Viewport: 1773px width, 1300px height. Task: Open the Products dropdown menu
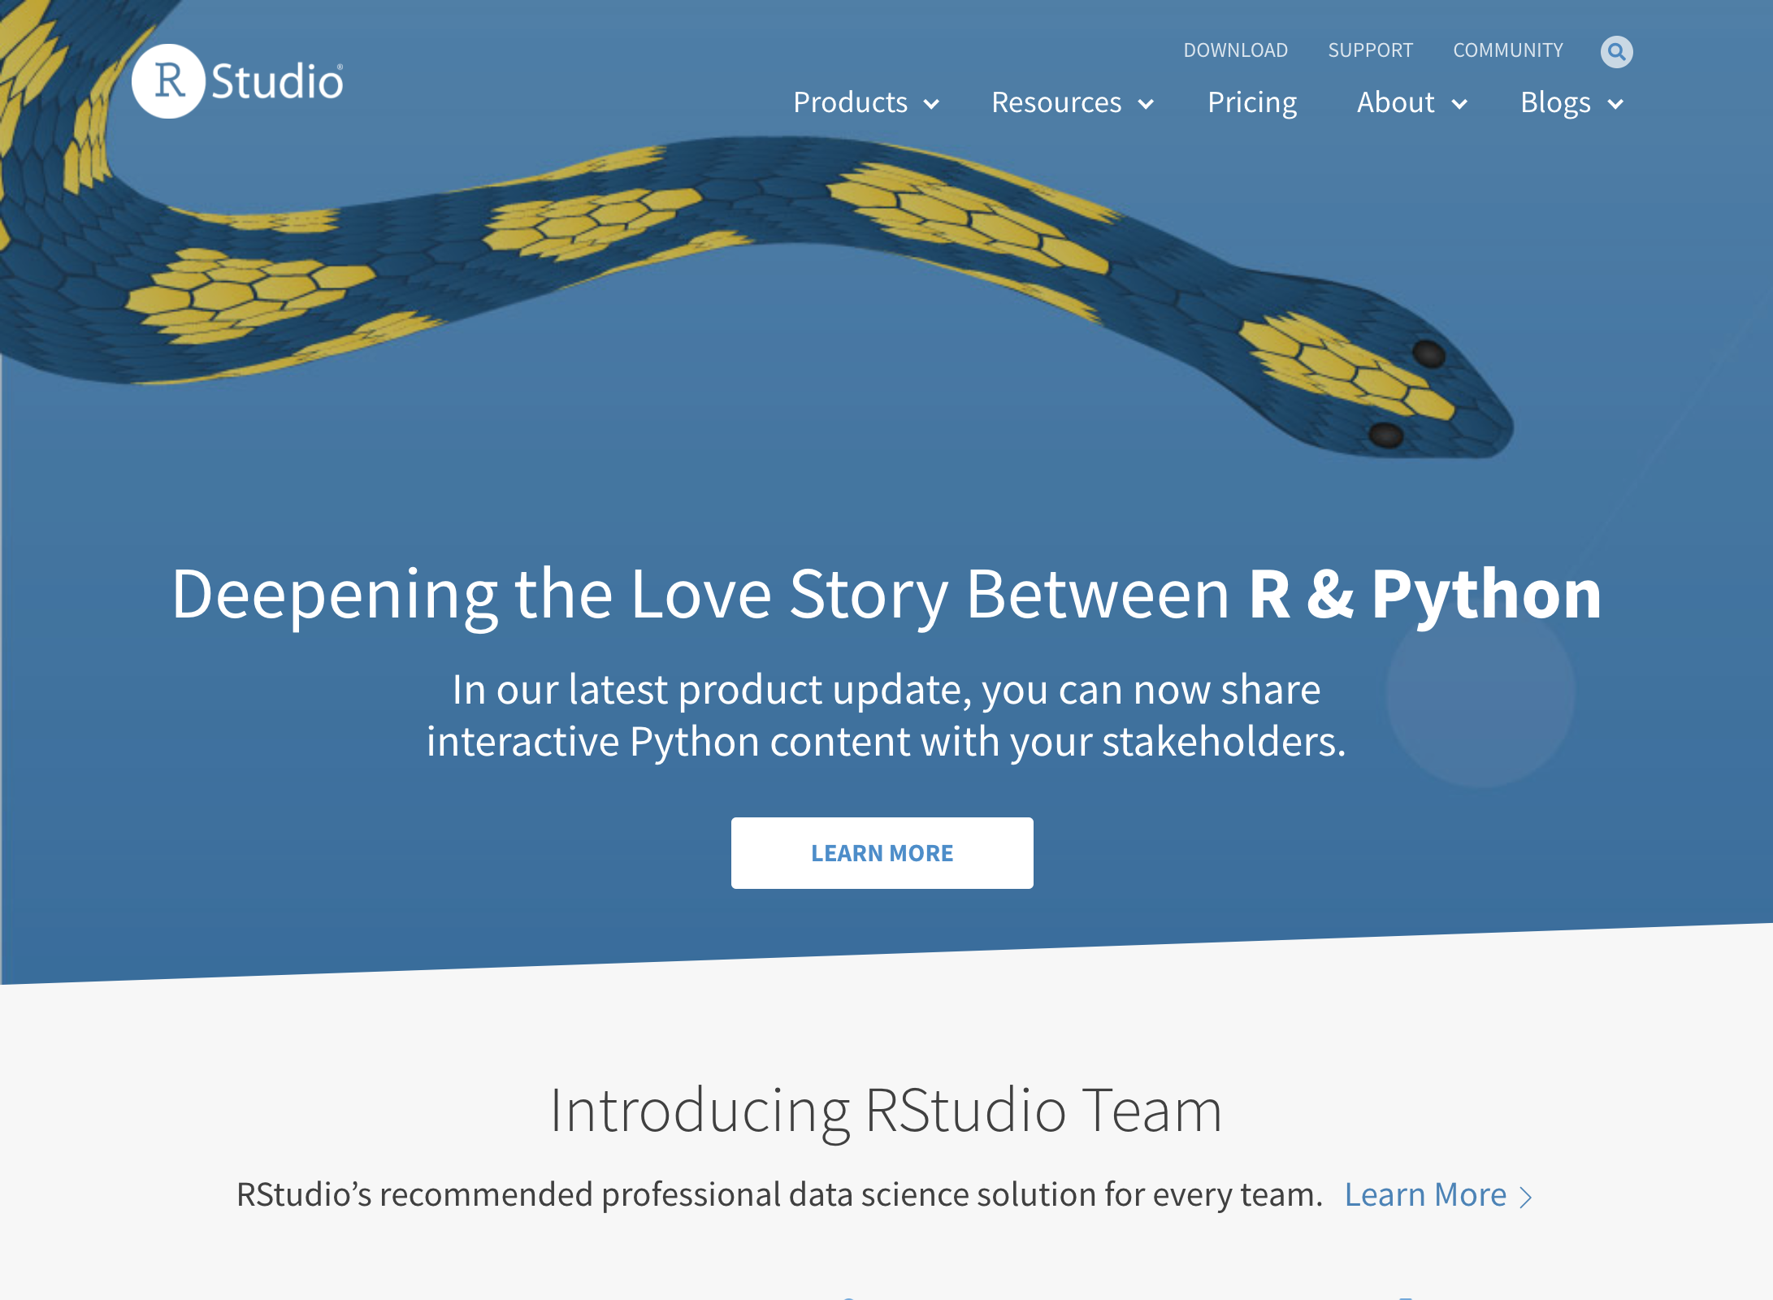850,102
